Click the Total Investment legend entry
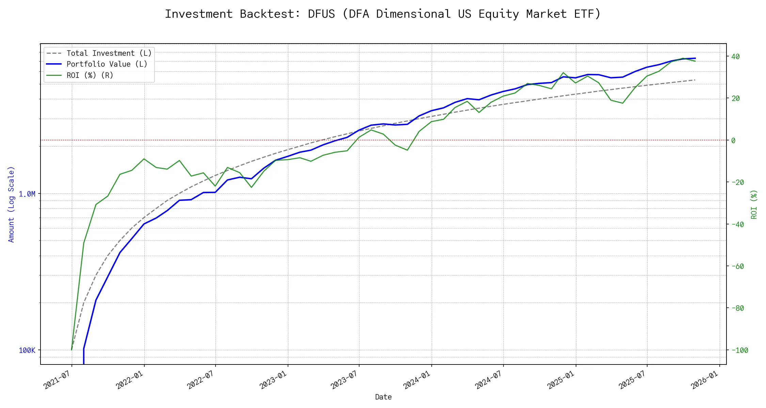The width and height of the screenshot is (766, 408). [109, 53]
